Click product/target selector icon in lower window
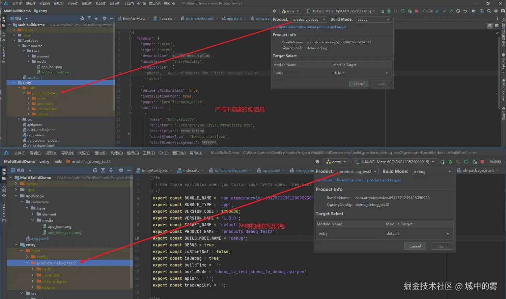Image resolution: width=506 pixels, height=299 pixels. tap(317, 162)
